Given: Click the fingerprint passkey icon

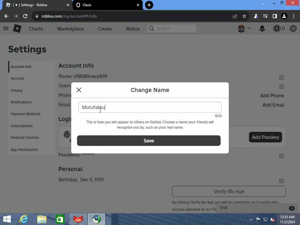Looking at the screenshot, I should (67, 135).
